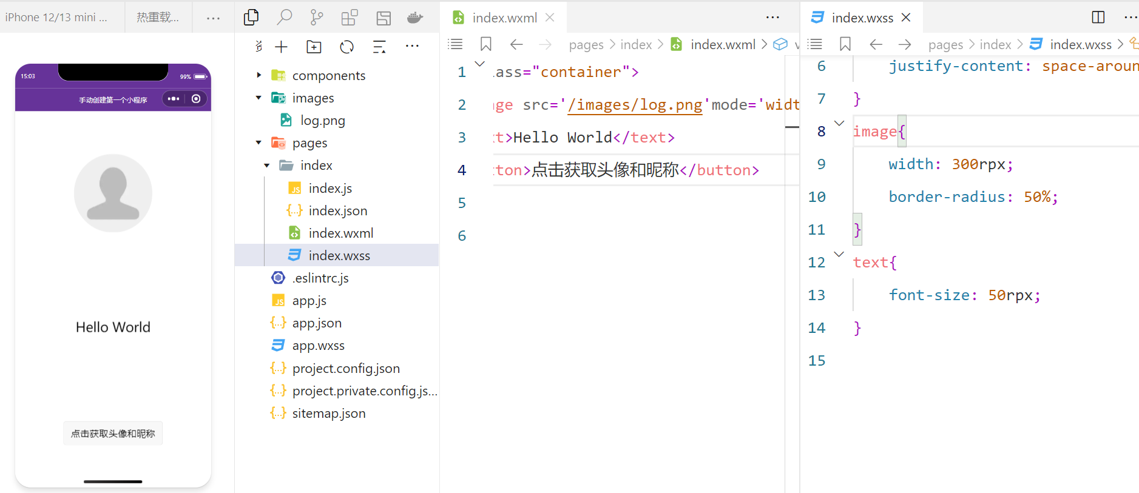Open iPhone 12/13 mini device dropdown
1139x493 pixels.
point(56,17)
